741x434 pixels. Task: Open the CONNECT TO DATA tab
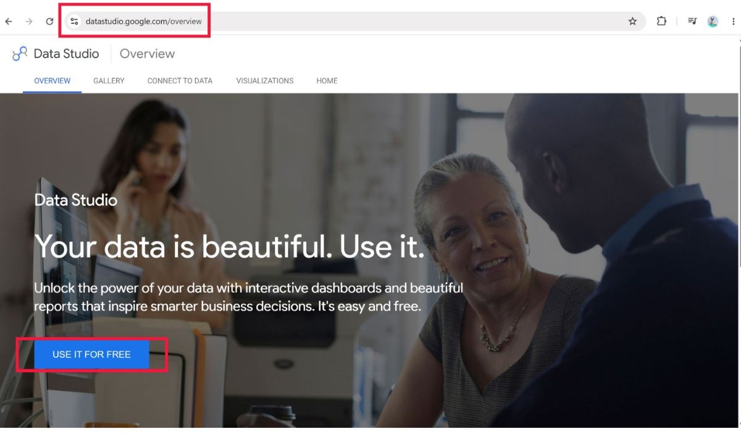click(x=180, y=81)
